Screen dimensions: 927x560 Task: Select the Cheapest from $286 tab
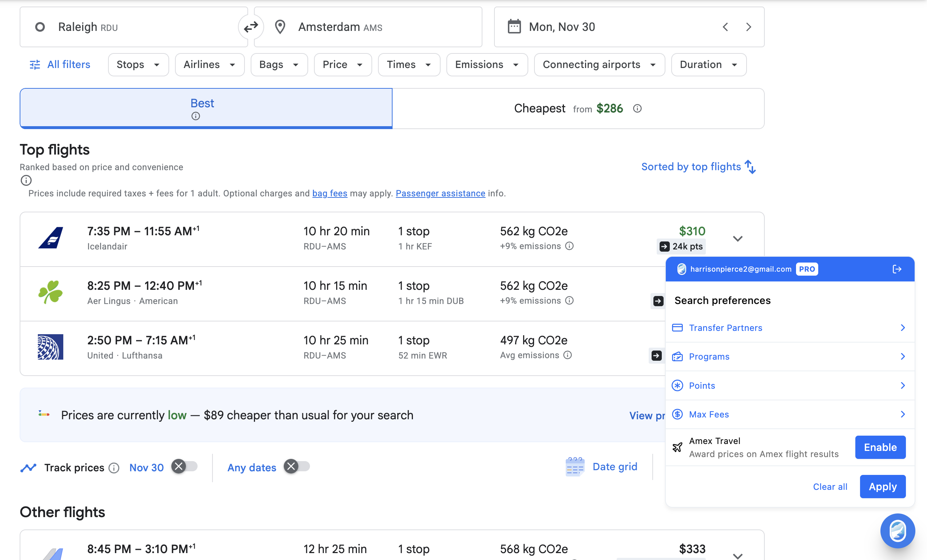pyautogui.click(x=578, y=108)
